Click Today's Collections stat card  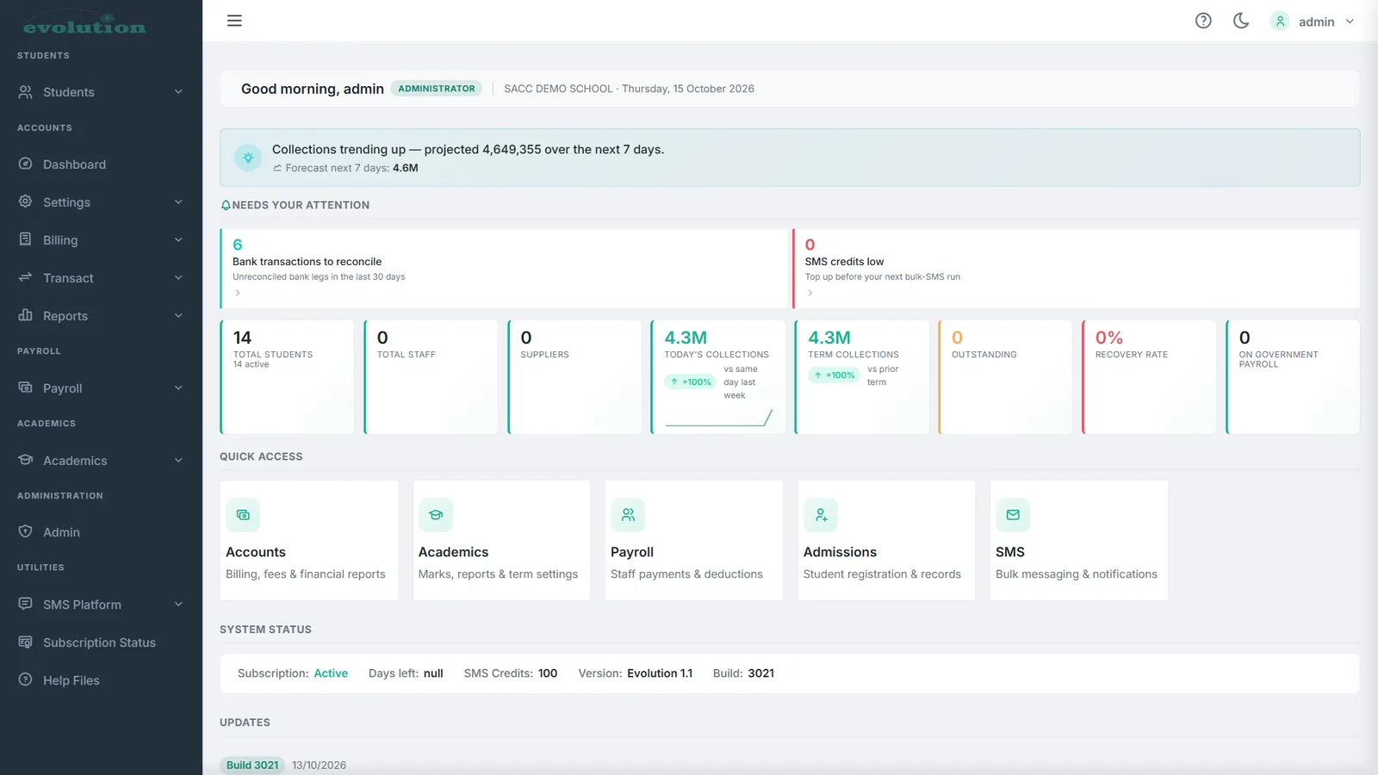coord(717,377)
